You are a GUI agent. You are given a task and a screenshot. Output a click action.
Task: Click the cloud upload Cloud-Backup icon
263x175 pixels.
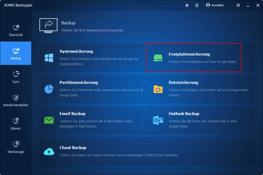[49, 151]
